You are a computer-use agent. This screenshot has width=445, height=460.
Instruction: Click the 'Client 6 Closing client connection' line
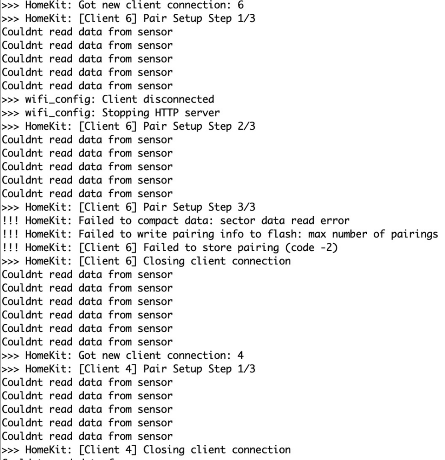[x=146, y=261]
